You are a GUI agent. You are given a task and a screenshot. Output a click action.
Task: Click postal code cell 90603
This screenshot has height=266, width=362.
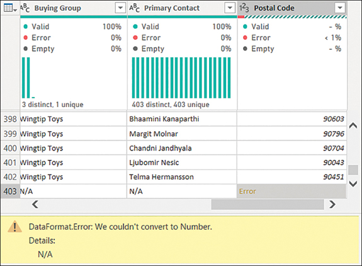[x=292, y=119]
